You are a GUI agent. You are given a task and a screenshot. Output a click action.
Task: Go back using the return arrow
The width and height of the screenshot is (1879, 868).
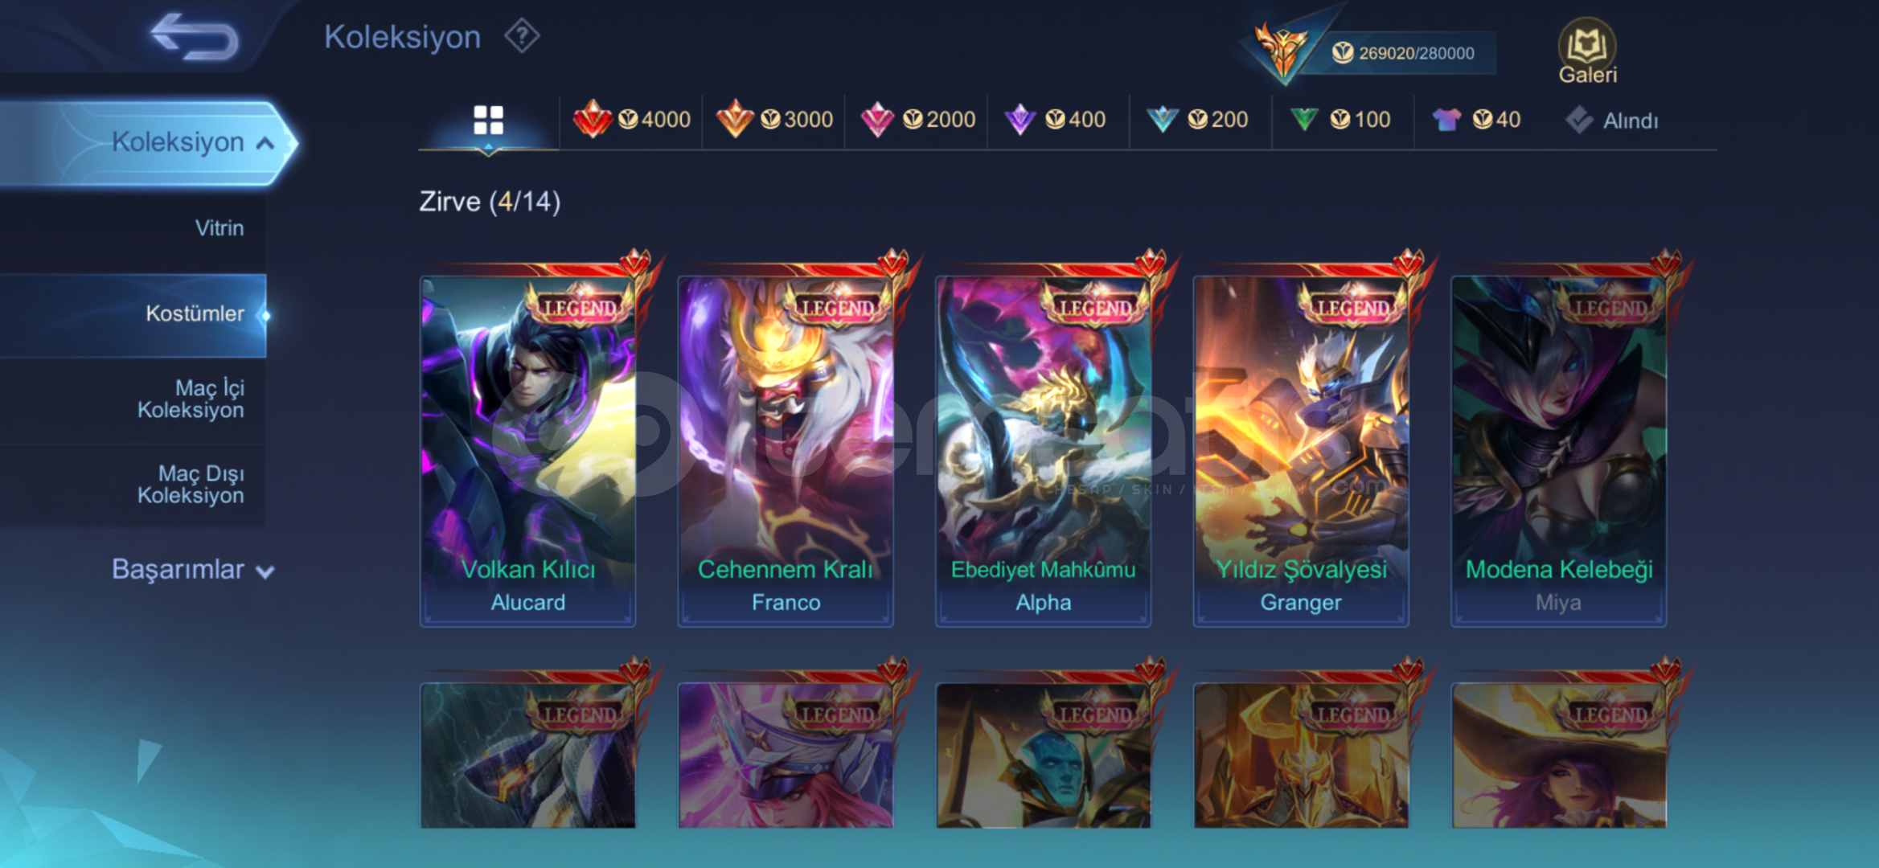[195, 37]
